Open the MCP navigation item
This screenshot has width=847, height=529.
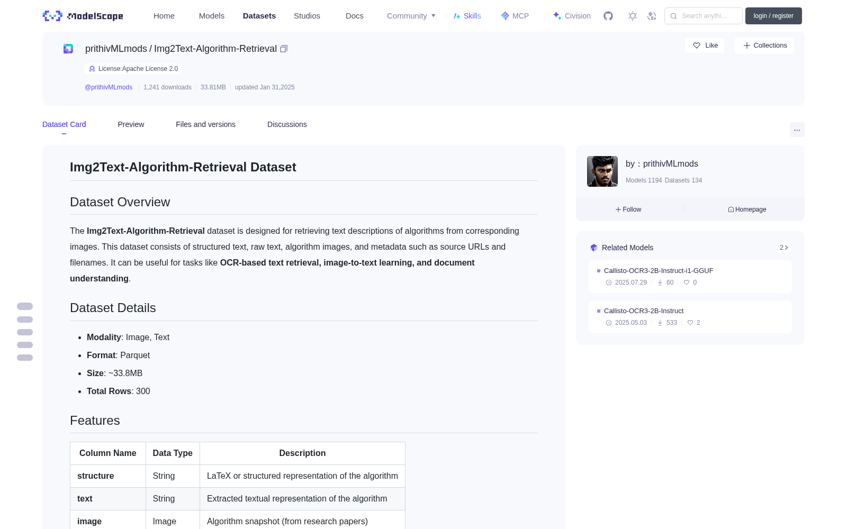(x=515, y=16)
